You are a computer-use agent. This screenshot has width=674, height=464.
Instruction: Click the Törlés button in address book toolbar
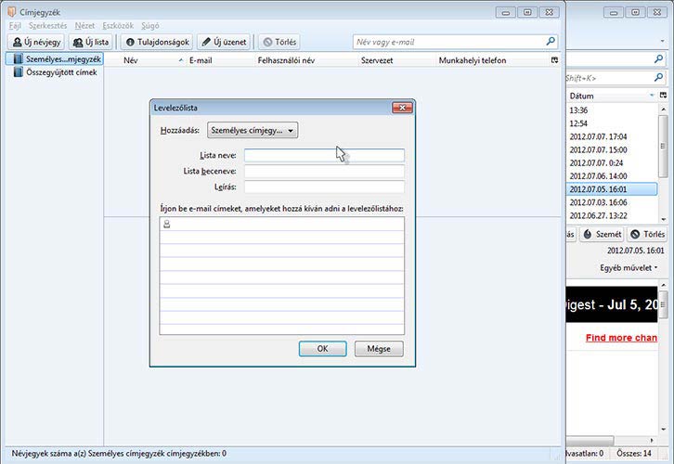pos(279,42)
